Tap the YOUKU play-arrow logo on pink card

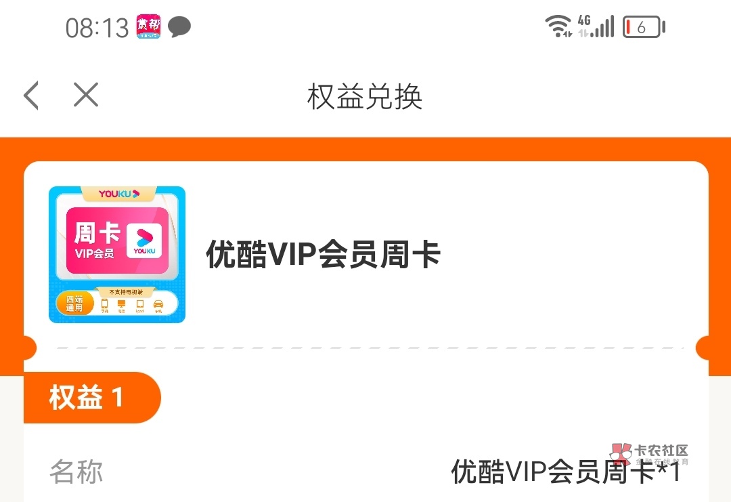(145, 240)
